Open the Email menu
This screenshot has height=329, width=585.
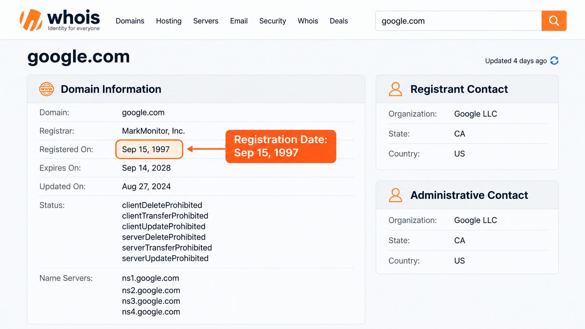click(239, 21)
